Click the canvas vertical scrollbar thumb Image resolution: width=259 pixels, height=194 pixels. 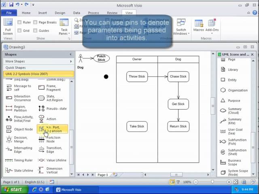(213, 106)
